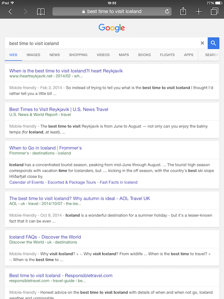This screenshot has height=299, width=224.
Task: Show all open tabs icon
Action: pos(215,11)
